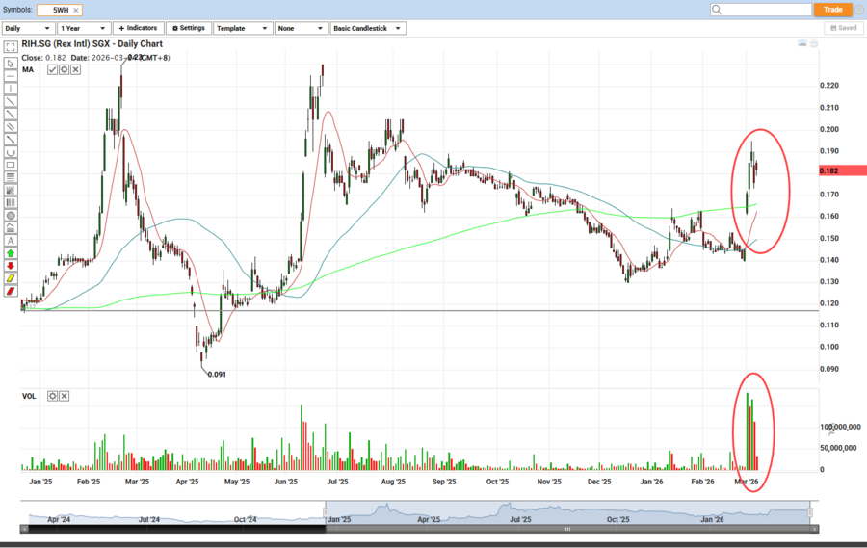The image size is (867, 548).
Task: Select the vertical line tool
Action: tap(11, 89)
